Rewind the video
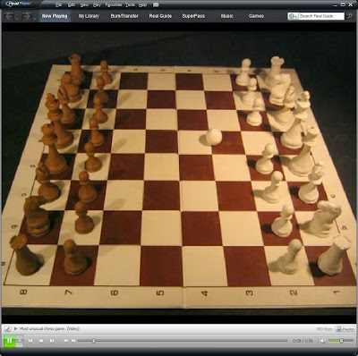The width and height of the screenshot is (358, 356). click(x=65, y=341)
